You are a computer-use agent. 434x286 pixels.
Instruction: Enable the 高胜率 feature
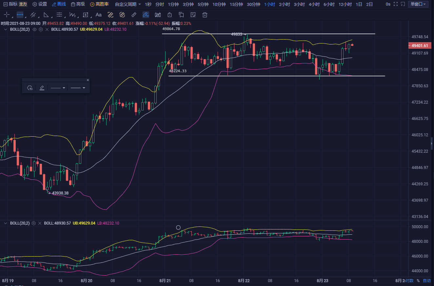pos(100,5)
